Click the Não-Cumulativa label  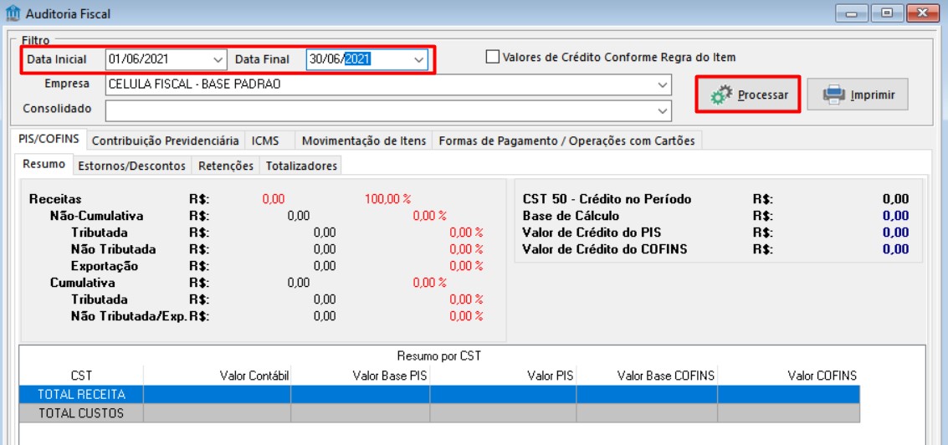pos(97,216)
